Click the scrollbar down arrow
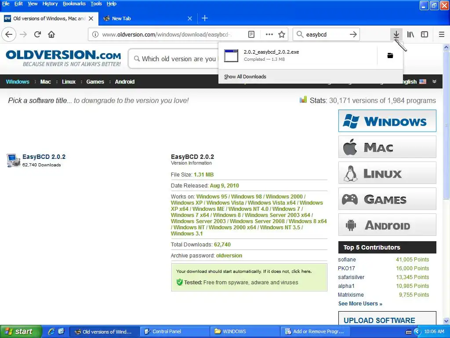The image size is (450, 338). pyautogui.click(x=446, y=321)
